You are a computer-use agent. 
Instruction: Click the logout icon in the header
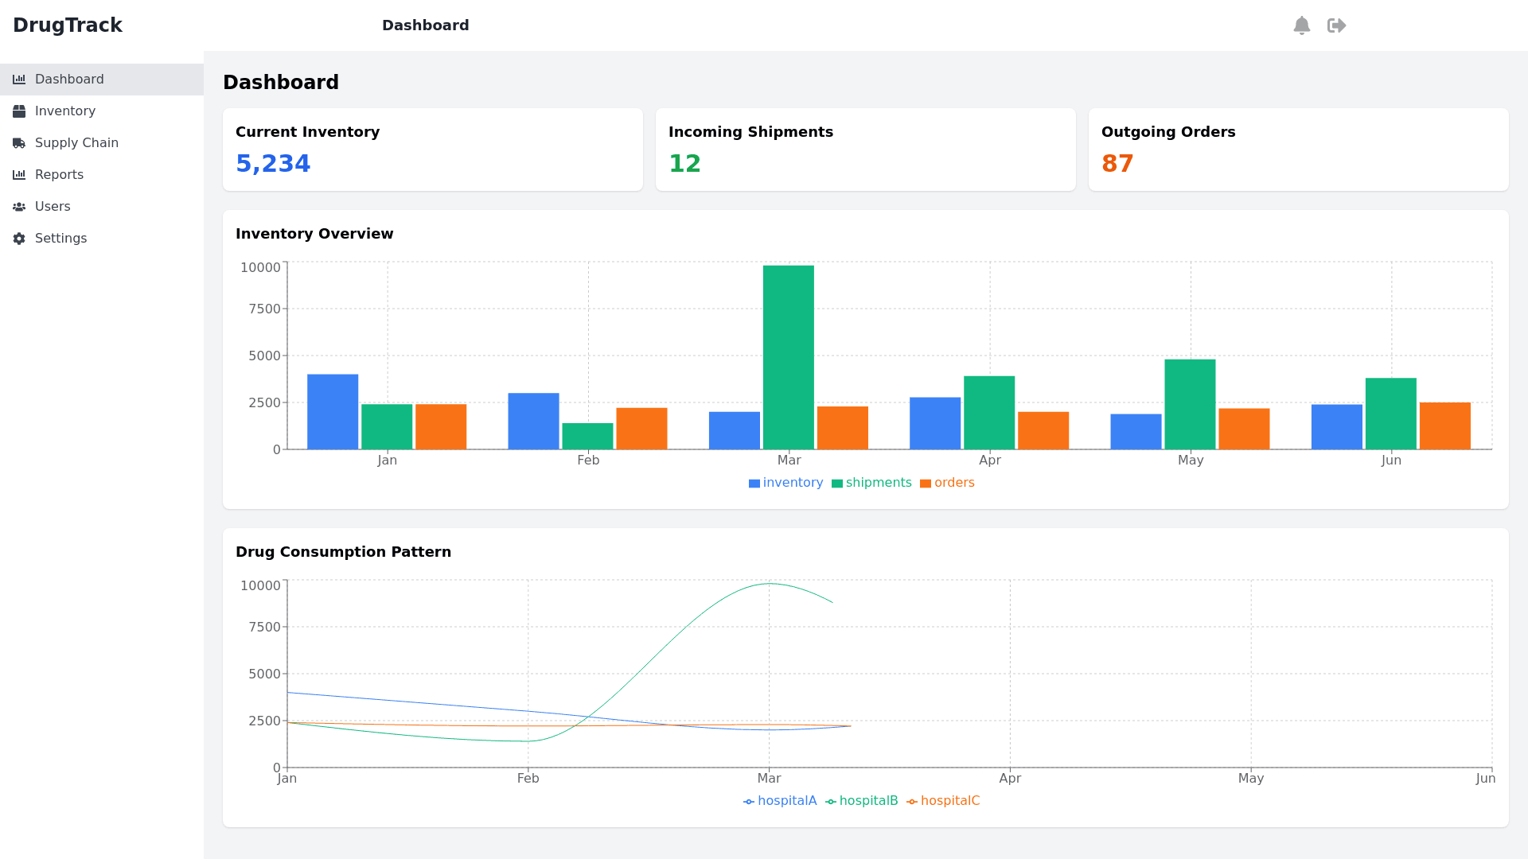(x=1337, y=25)
